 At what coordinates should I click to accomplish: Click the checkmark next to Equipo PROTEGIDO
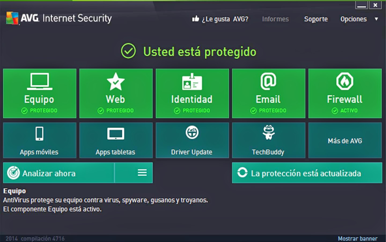click(x=24, y=111)
